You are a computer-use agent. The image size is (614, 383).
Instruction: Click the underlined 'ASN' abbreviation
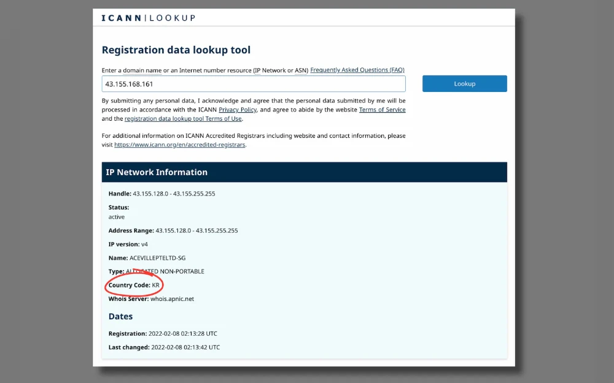(x=301, y=70)
